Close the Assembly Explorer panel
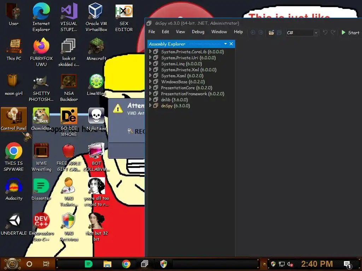362x271 pixels. point(231,44)
